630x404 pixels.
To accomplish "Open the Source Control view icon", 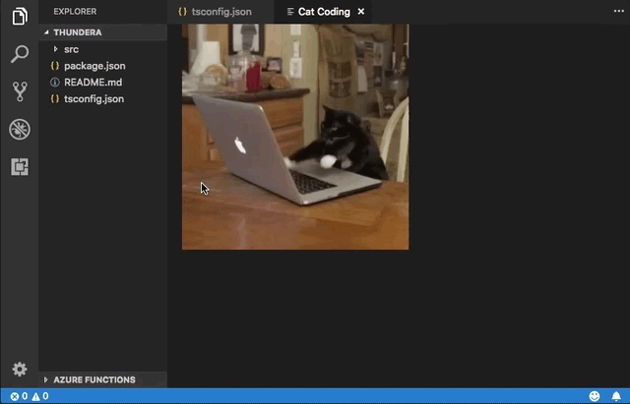I will [x=19, y=91].
